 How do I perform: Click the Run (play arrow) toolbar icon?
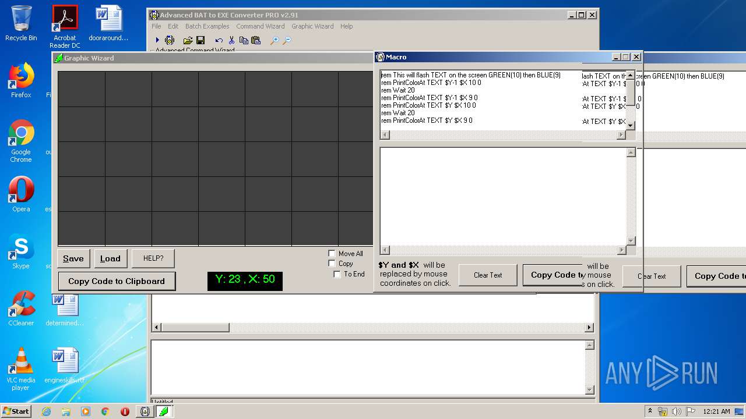tap(157, 40)
